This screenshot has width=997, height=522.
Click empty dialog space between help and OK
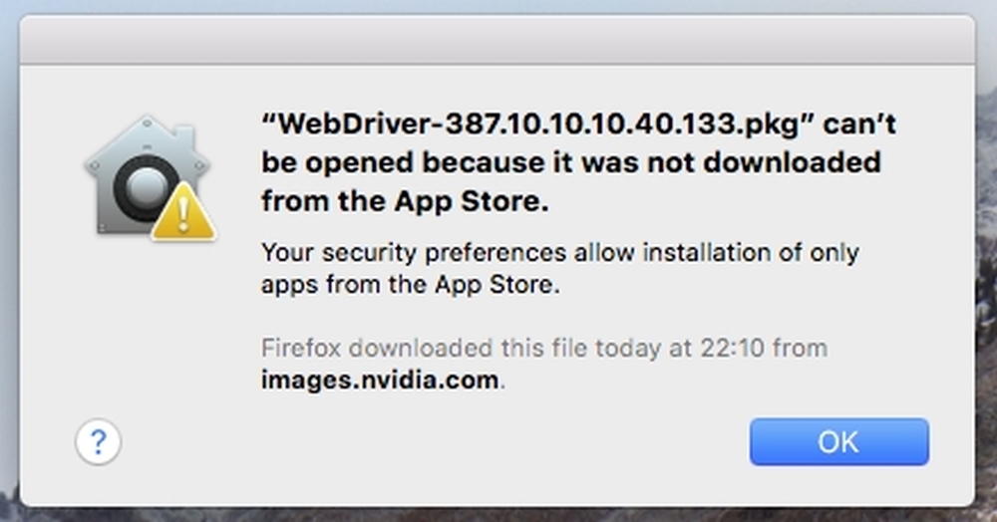[x=433, y=442]
